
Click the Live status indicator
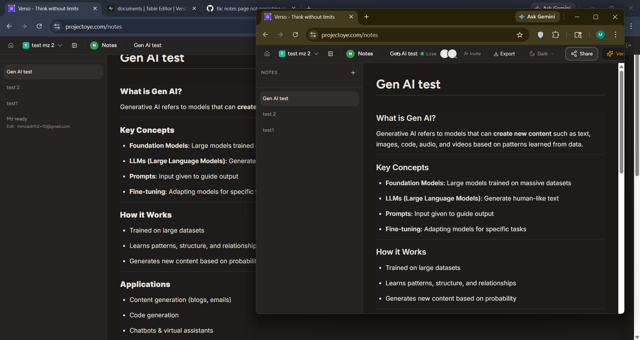429,54
